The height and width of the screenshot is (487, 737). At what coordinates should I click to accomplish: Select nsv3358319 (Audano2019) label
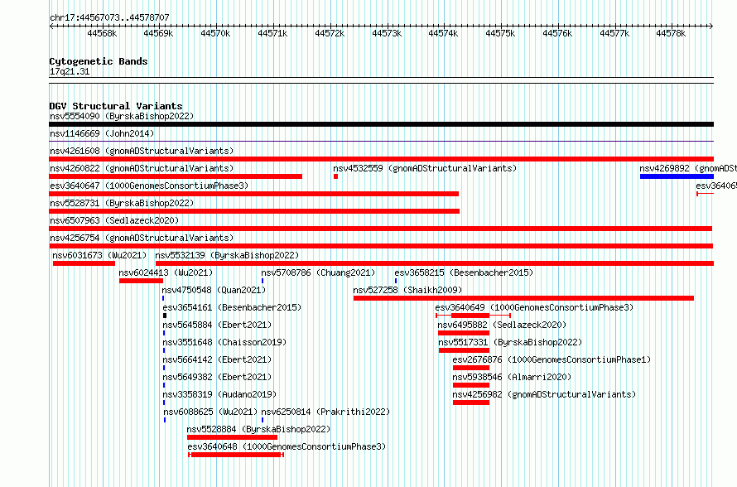[x=219, y=394]
